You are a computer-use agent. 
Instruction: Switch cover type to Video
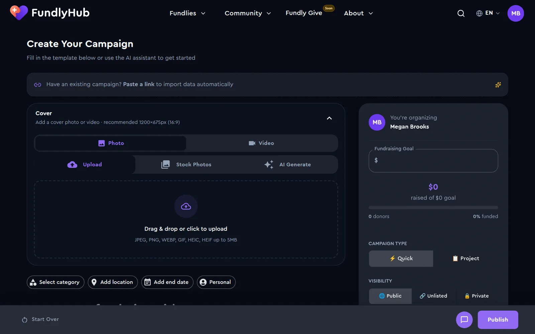click(x=261, y=143)
